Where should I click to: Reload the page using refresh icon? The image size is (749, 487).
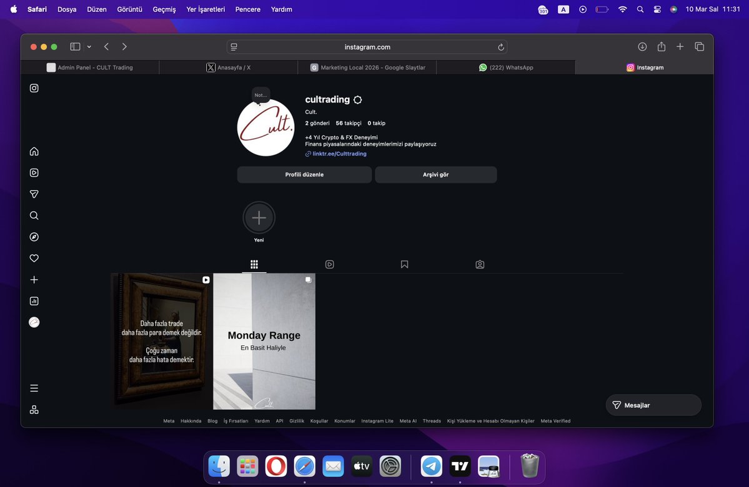[x=500, y=47]
